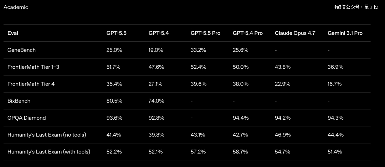The height and width of the screenshot is (167, 385).
Task: Select the Eval column header
Action: [x=13, y=33]
